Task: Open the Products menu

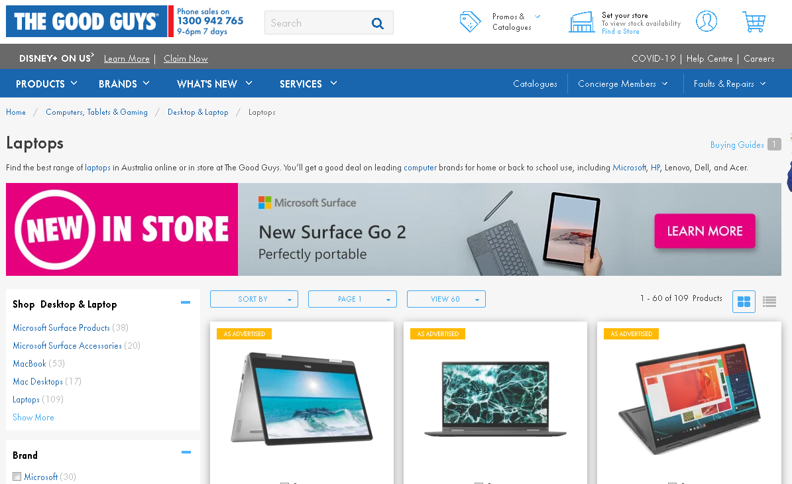Action: point(46,84)
